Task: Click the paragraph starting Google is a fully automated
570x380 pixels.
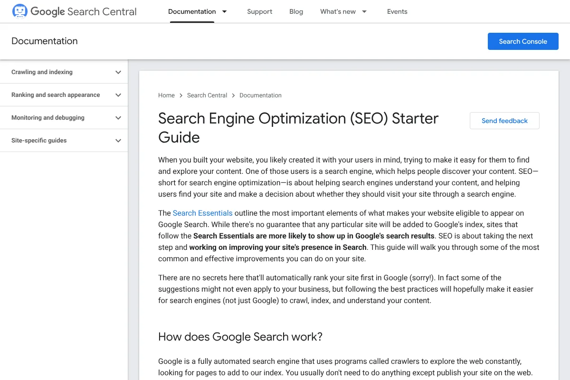Action: (346, 367)
